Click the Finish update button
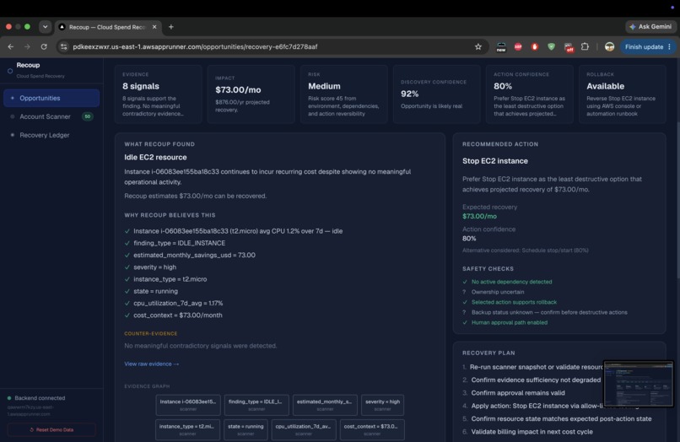The height and width of the screenshot is (442, 680). [x=644, y=47]
